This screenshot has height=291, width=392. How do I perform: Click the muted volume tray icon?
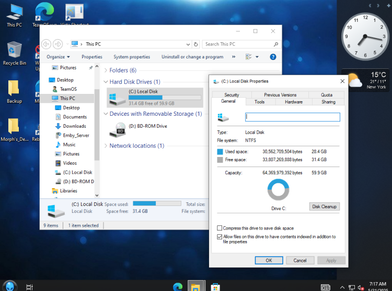tap(361, 288)
